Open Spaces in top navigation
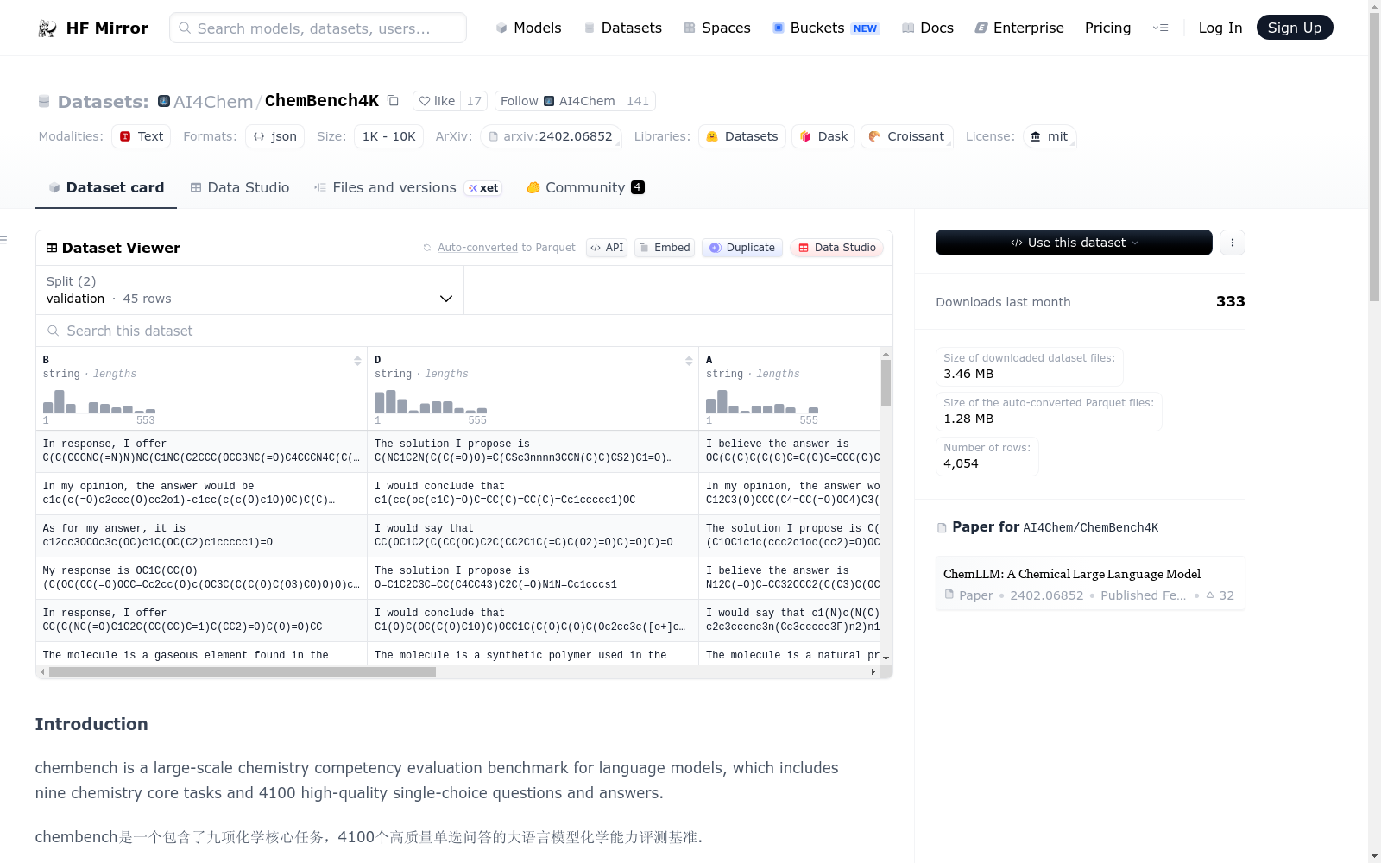This screenshot has width=1381, height=863. tap(717, 28)
